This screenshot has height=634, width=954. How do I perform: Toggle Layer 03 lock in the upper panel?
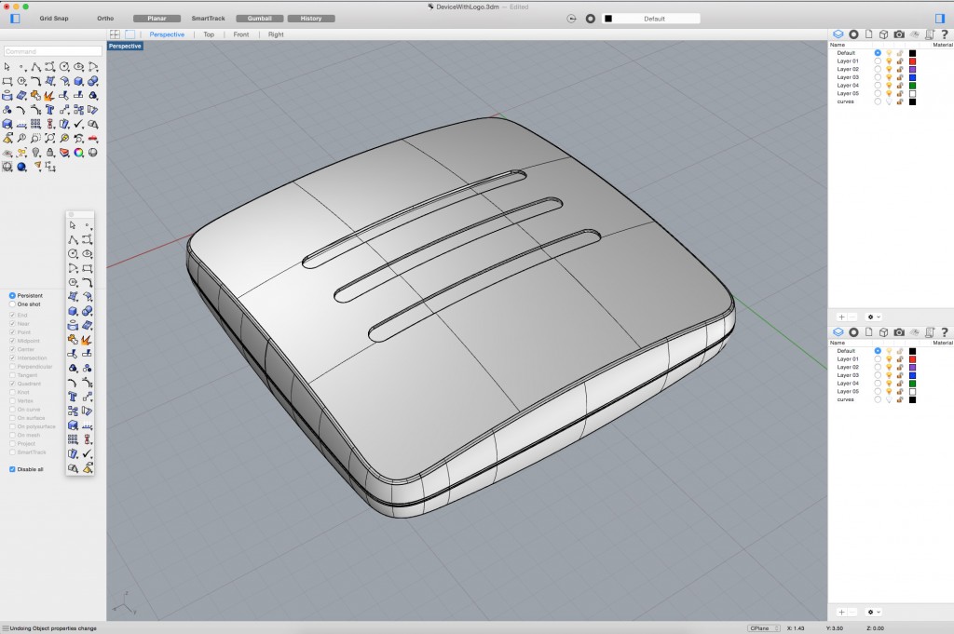(900, 77)
